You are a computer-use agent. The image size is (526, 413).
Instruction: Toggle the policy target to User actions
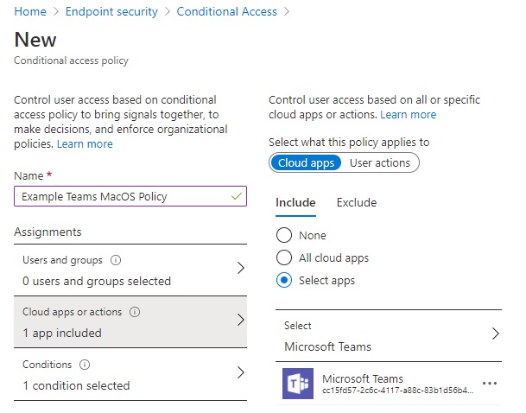380,162
